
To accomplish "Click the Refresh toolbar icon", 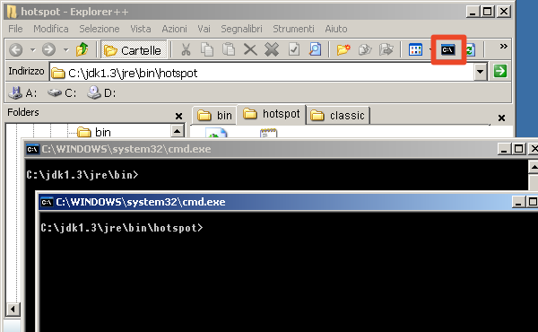I will [471, 50].
